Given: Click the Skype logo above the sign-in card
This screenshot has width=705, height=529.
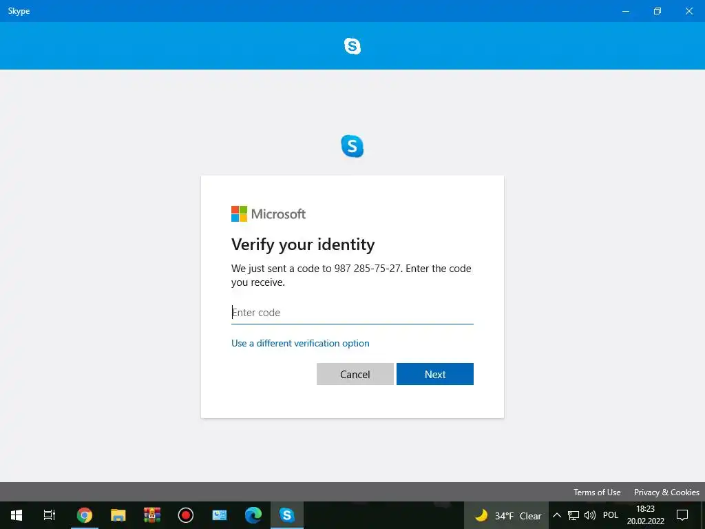Looking at the screenshot, I should tap(352, 146).
